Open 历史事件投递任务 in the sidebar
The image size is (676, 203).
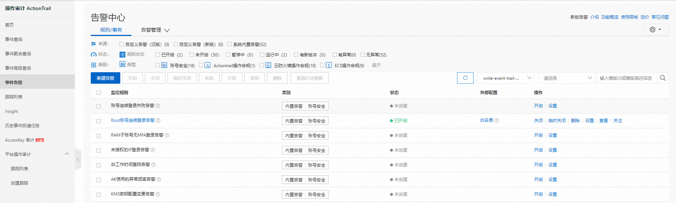(22, 125)
